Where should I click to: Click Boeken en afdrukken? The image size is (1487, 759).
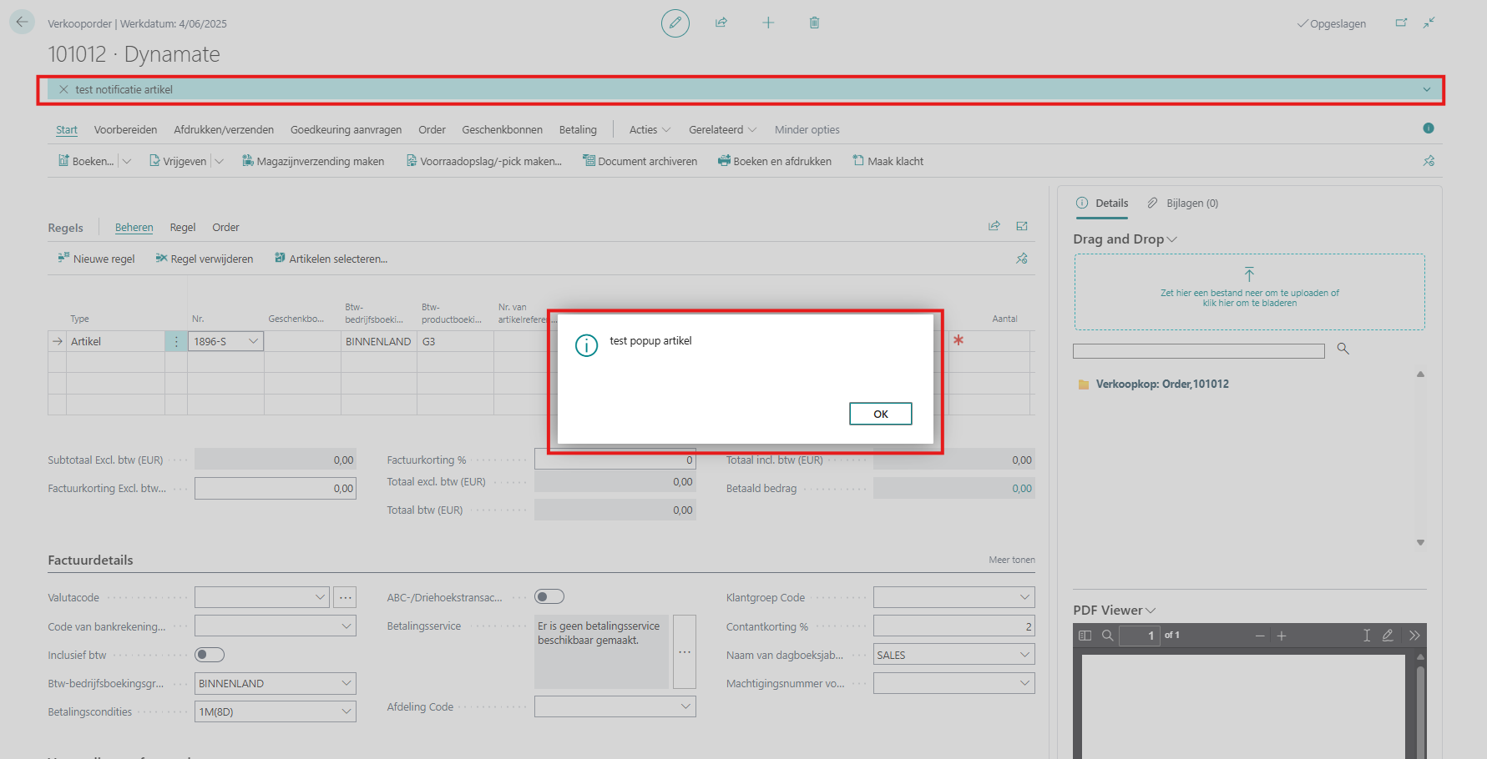[x=775, y=161]
